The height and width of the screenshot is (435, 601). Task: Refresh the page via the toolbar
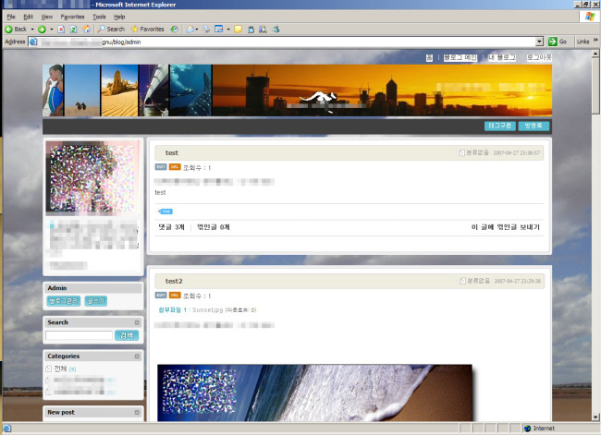click(x=74, y=30)
